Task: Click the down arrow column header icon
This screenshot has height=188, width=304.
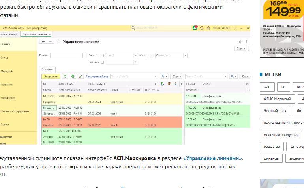Action: (x=155, y=84)
